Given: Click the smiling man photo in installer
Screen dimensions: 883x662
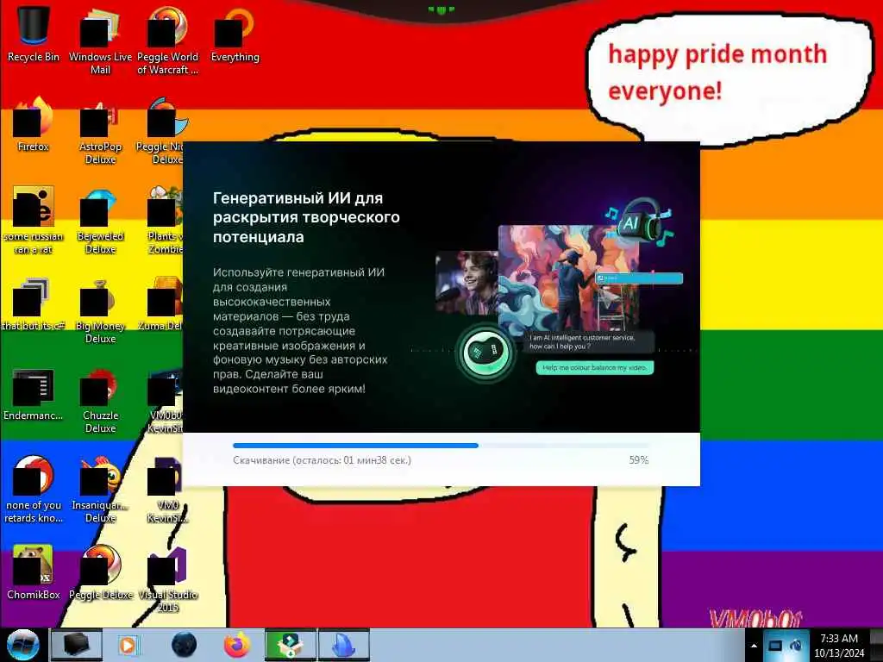Looking at the screenshot, I should point(467,283).
